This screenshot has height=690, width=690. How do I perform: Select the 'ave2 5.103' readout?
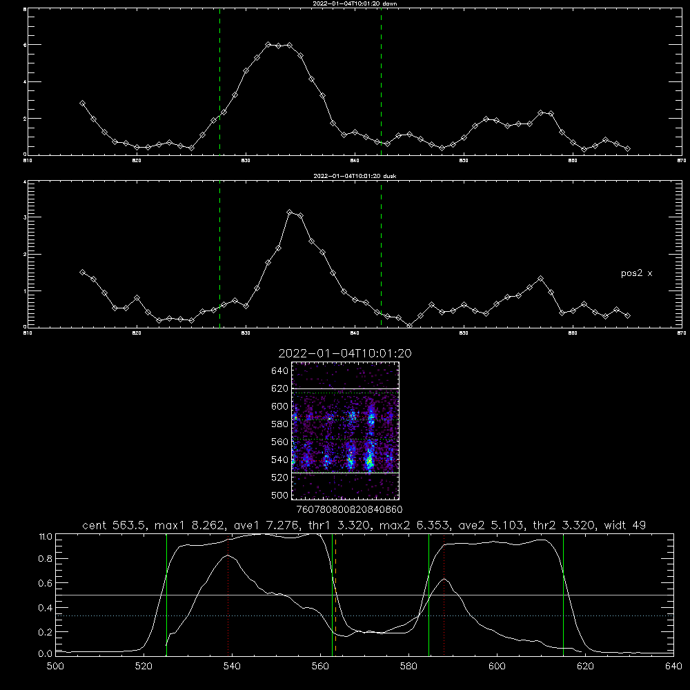tap(493, 525)
